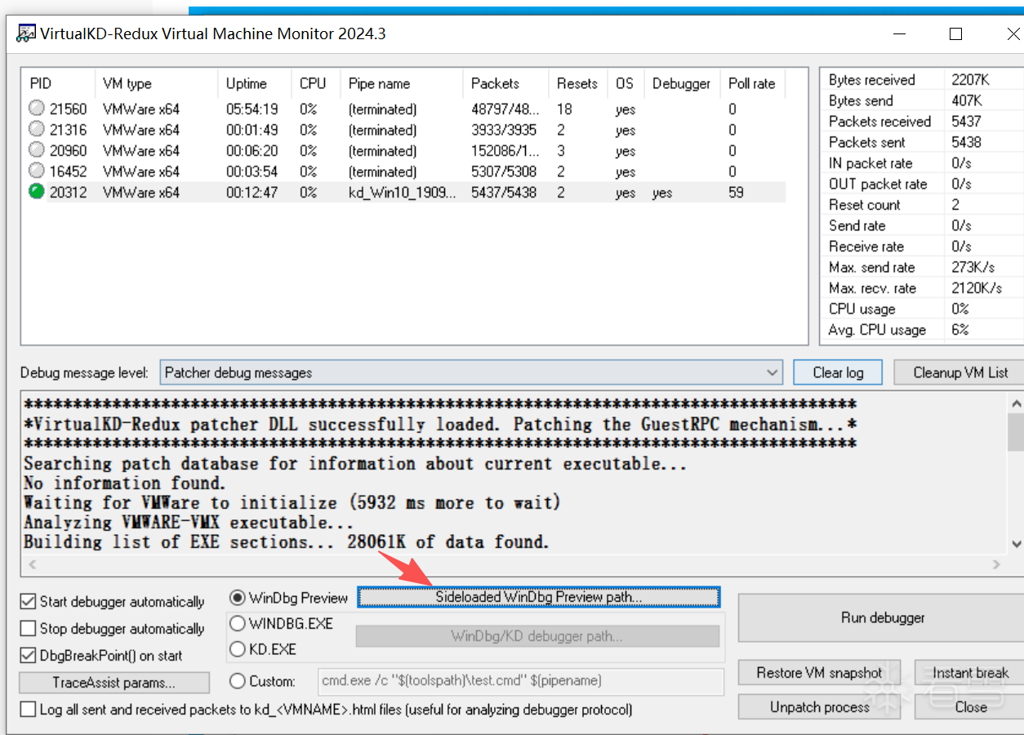Image resolution: width=1024 pixels, height=735 pixels.
Task: Click the Avg. CPU usage row label
Action: tap(877, 330)
